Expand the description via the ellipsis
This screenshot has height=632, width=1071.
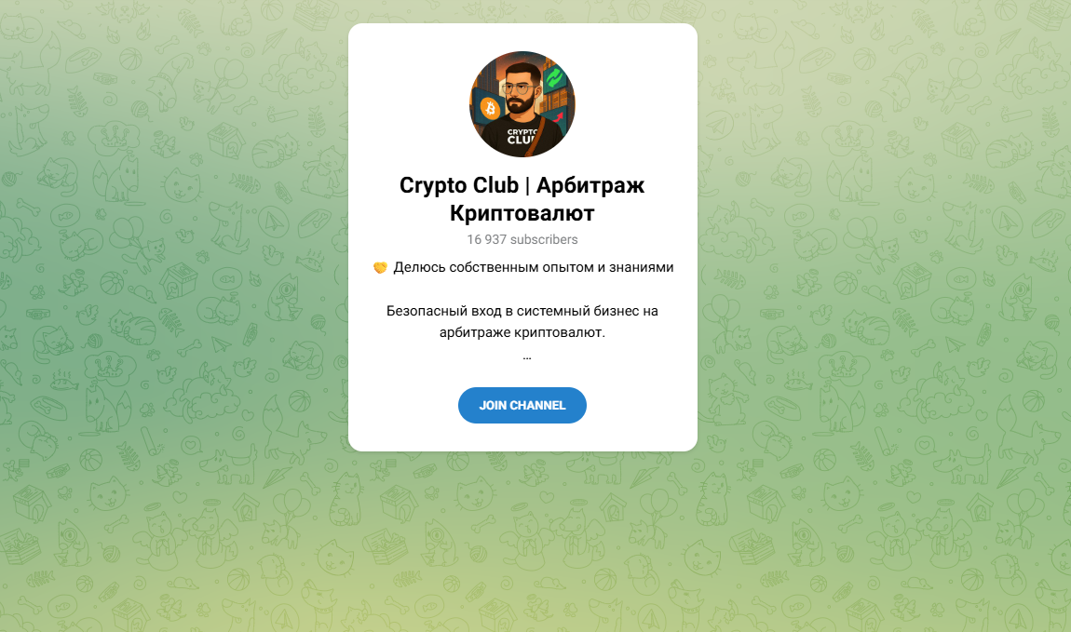point(526,356)
